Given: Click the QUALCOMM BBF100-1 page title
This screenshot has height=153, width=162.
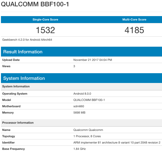Looking at the screenshot, I should point(35,4).
